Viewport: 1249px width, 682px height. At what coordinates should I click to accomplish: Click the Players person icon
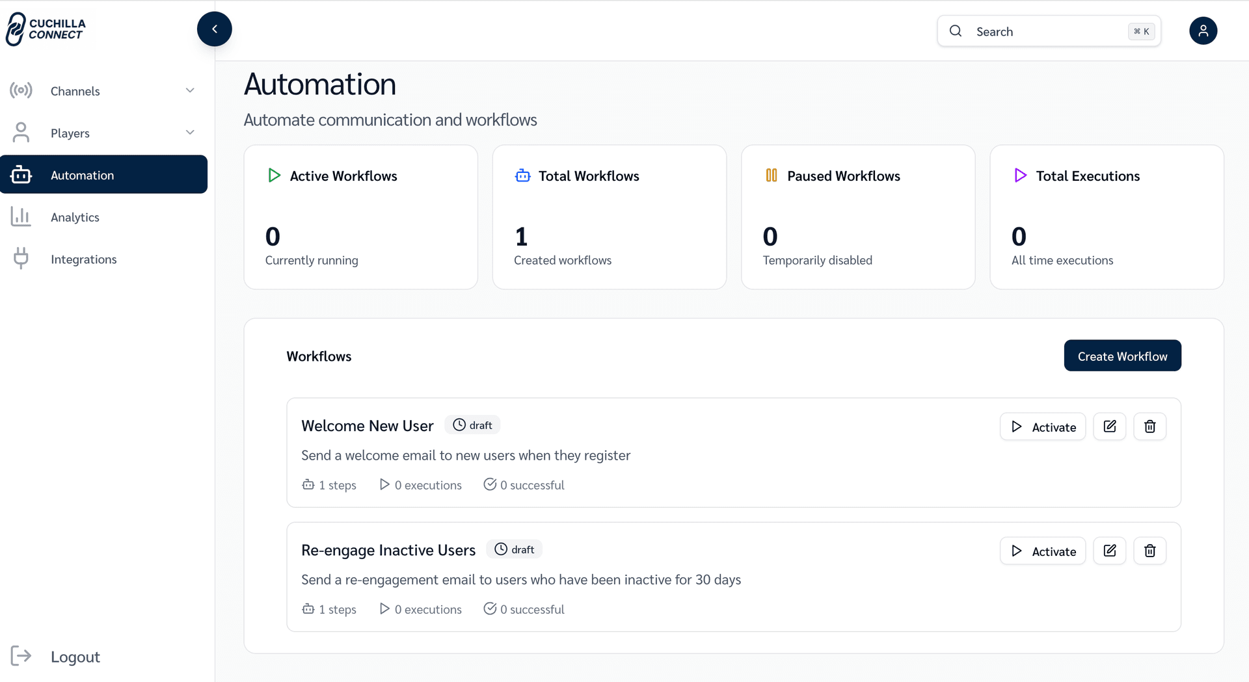pos(21,132)
